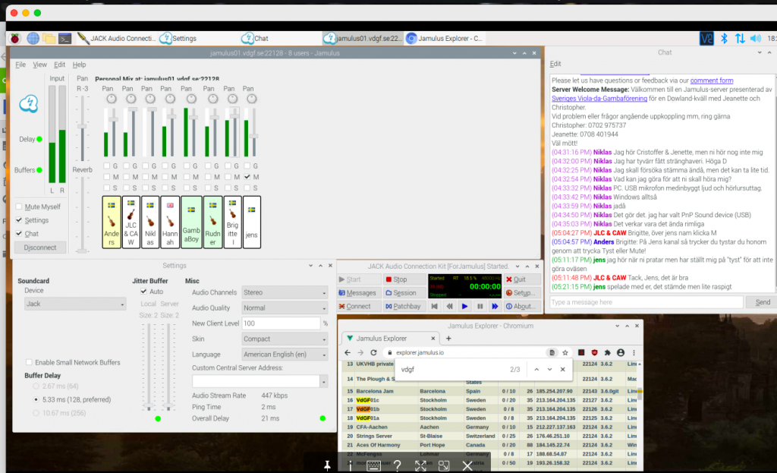777x473 pixels.
Task: Open the network tray icon
Action: point(740,38)
